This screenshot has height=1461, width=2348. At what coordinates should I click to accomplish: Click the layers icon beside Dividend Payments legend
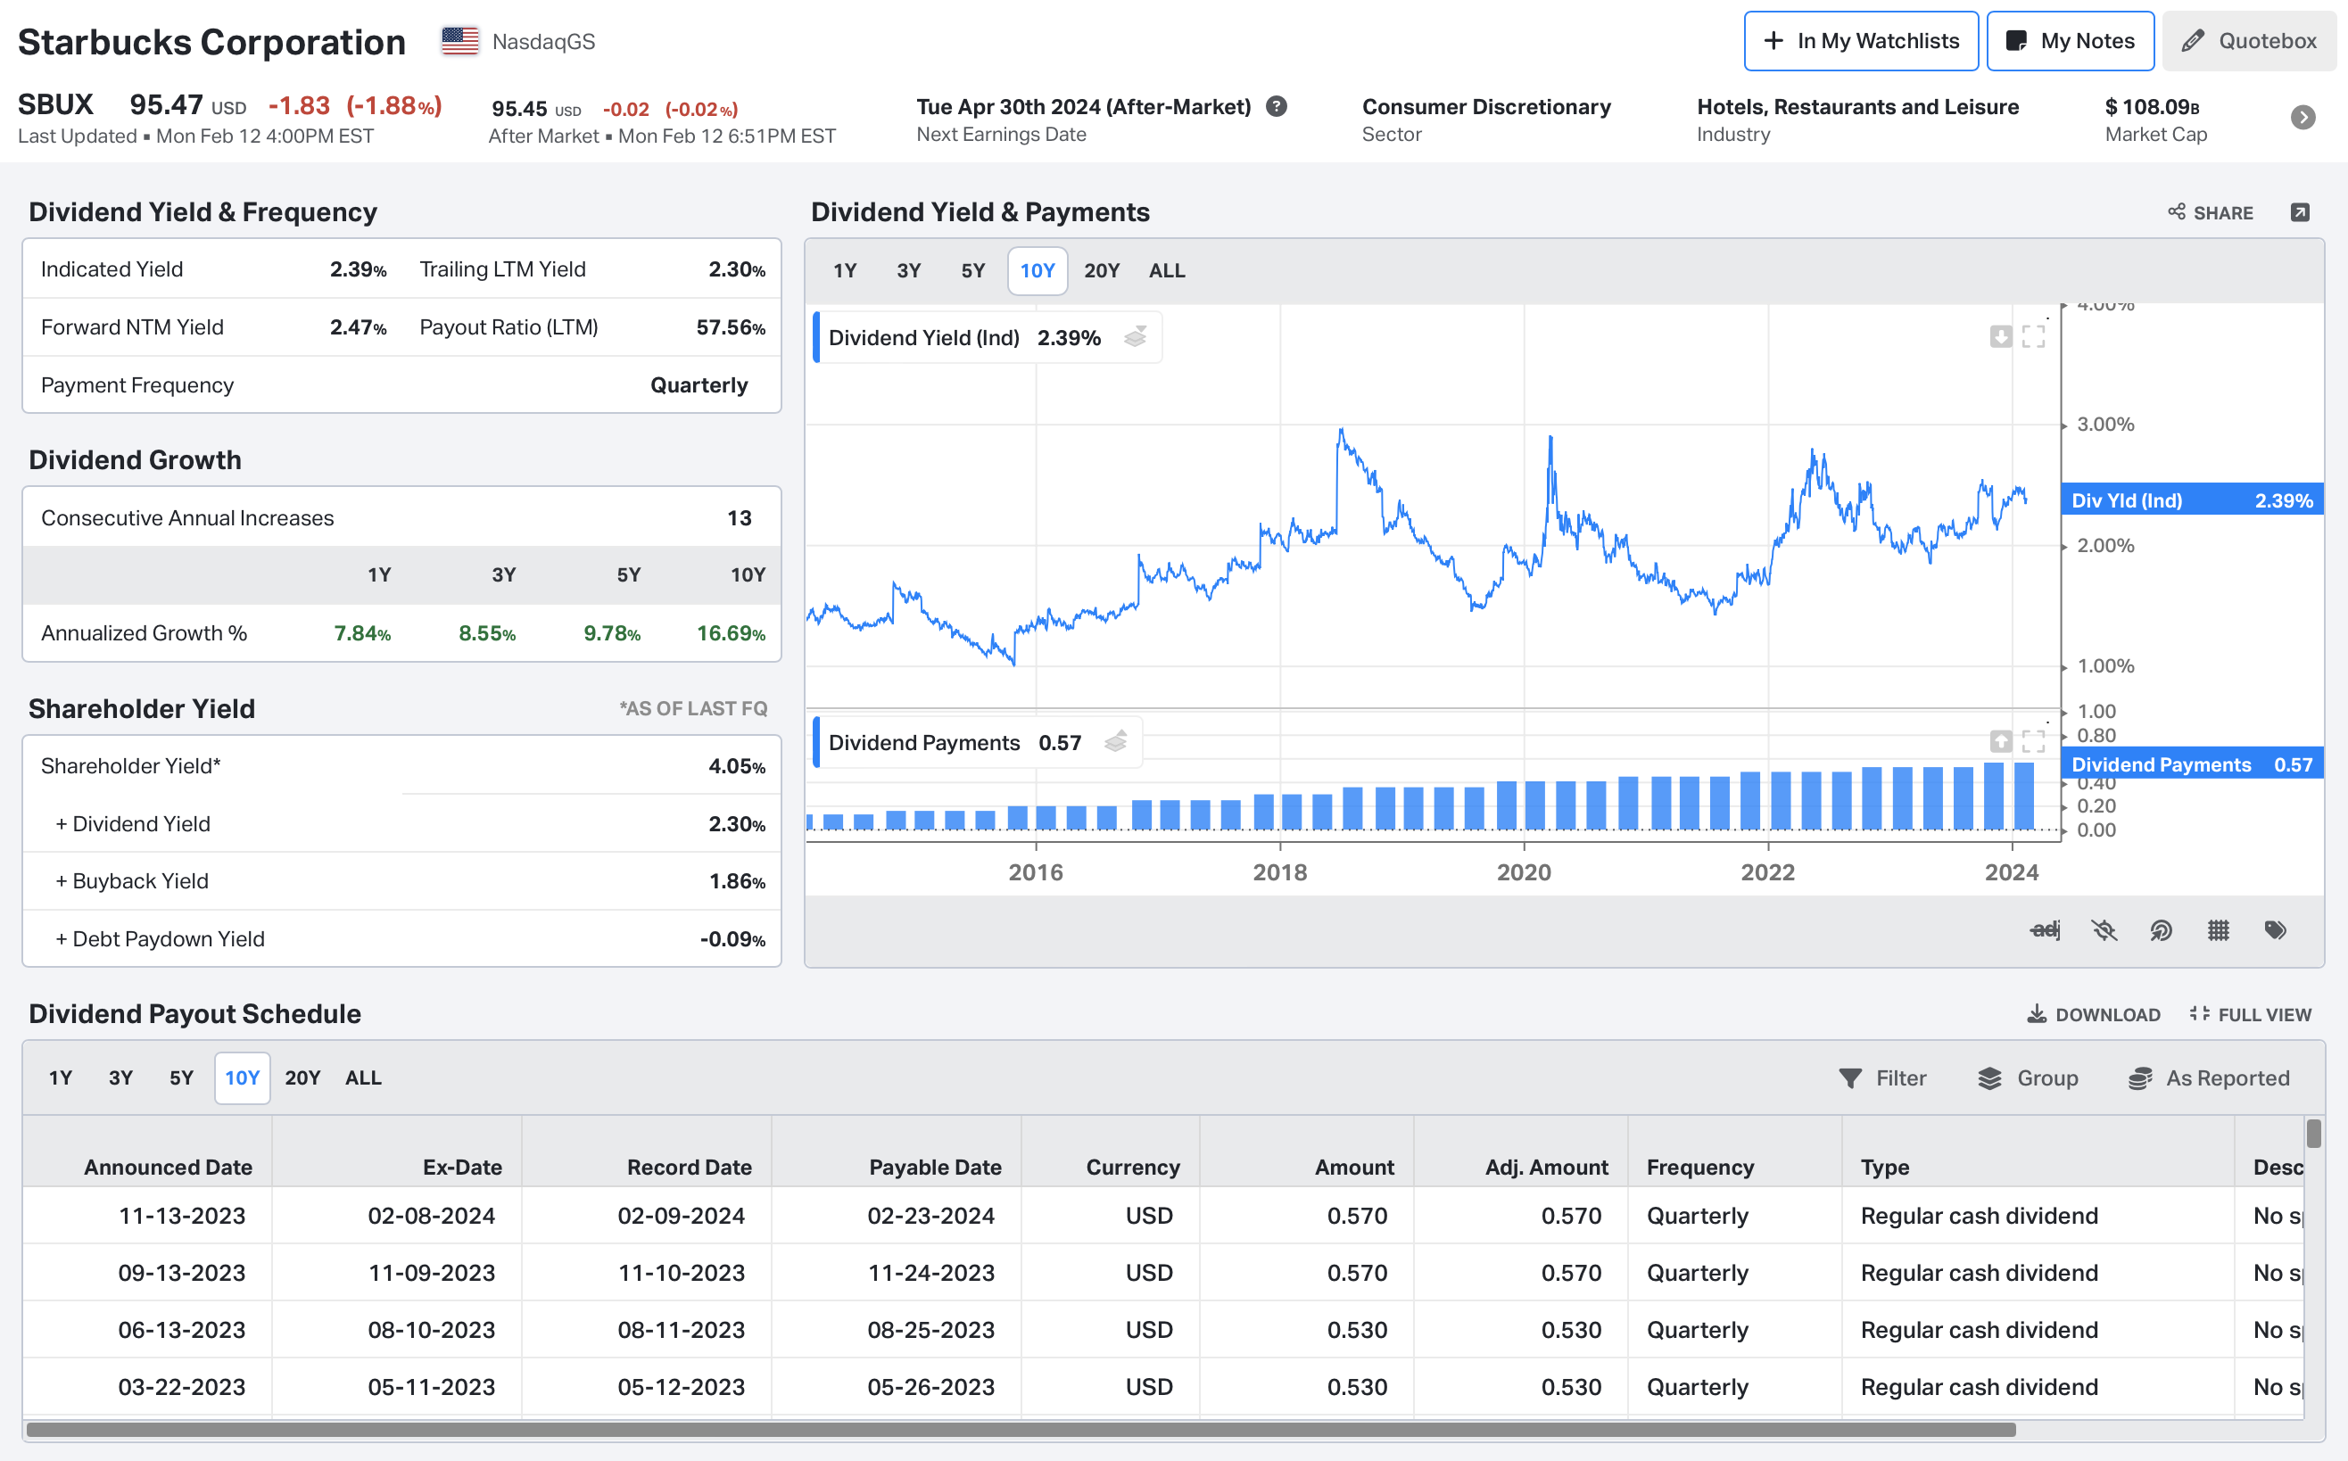tap(1115, 742)
